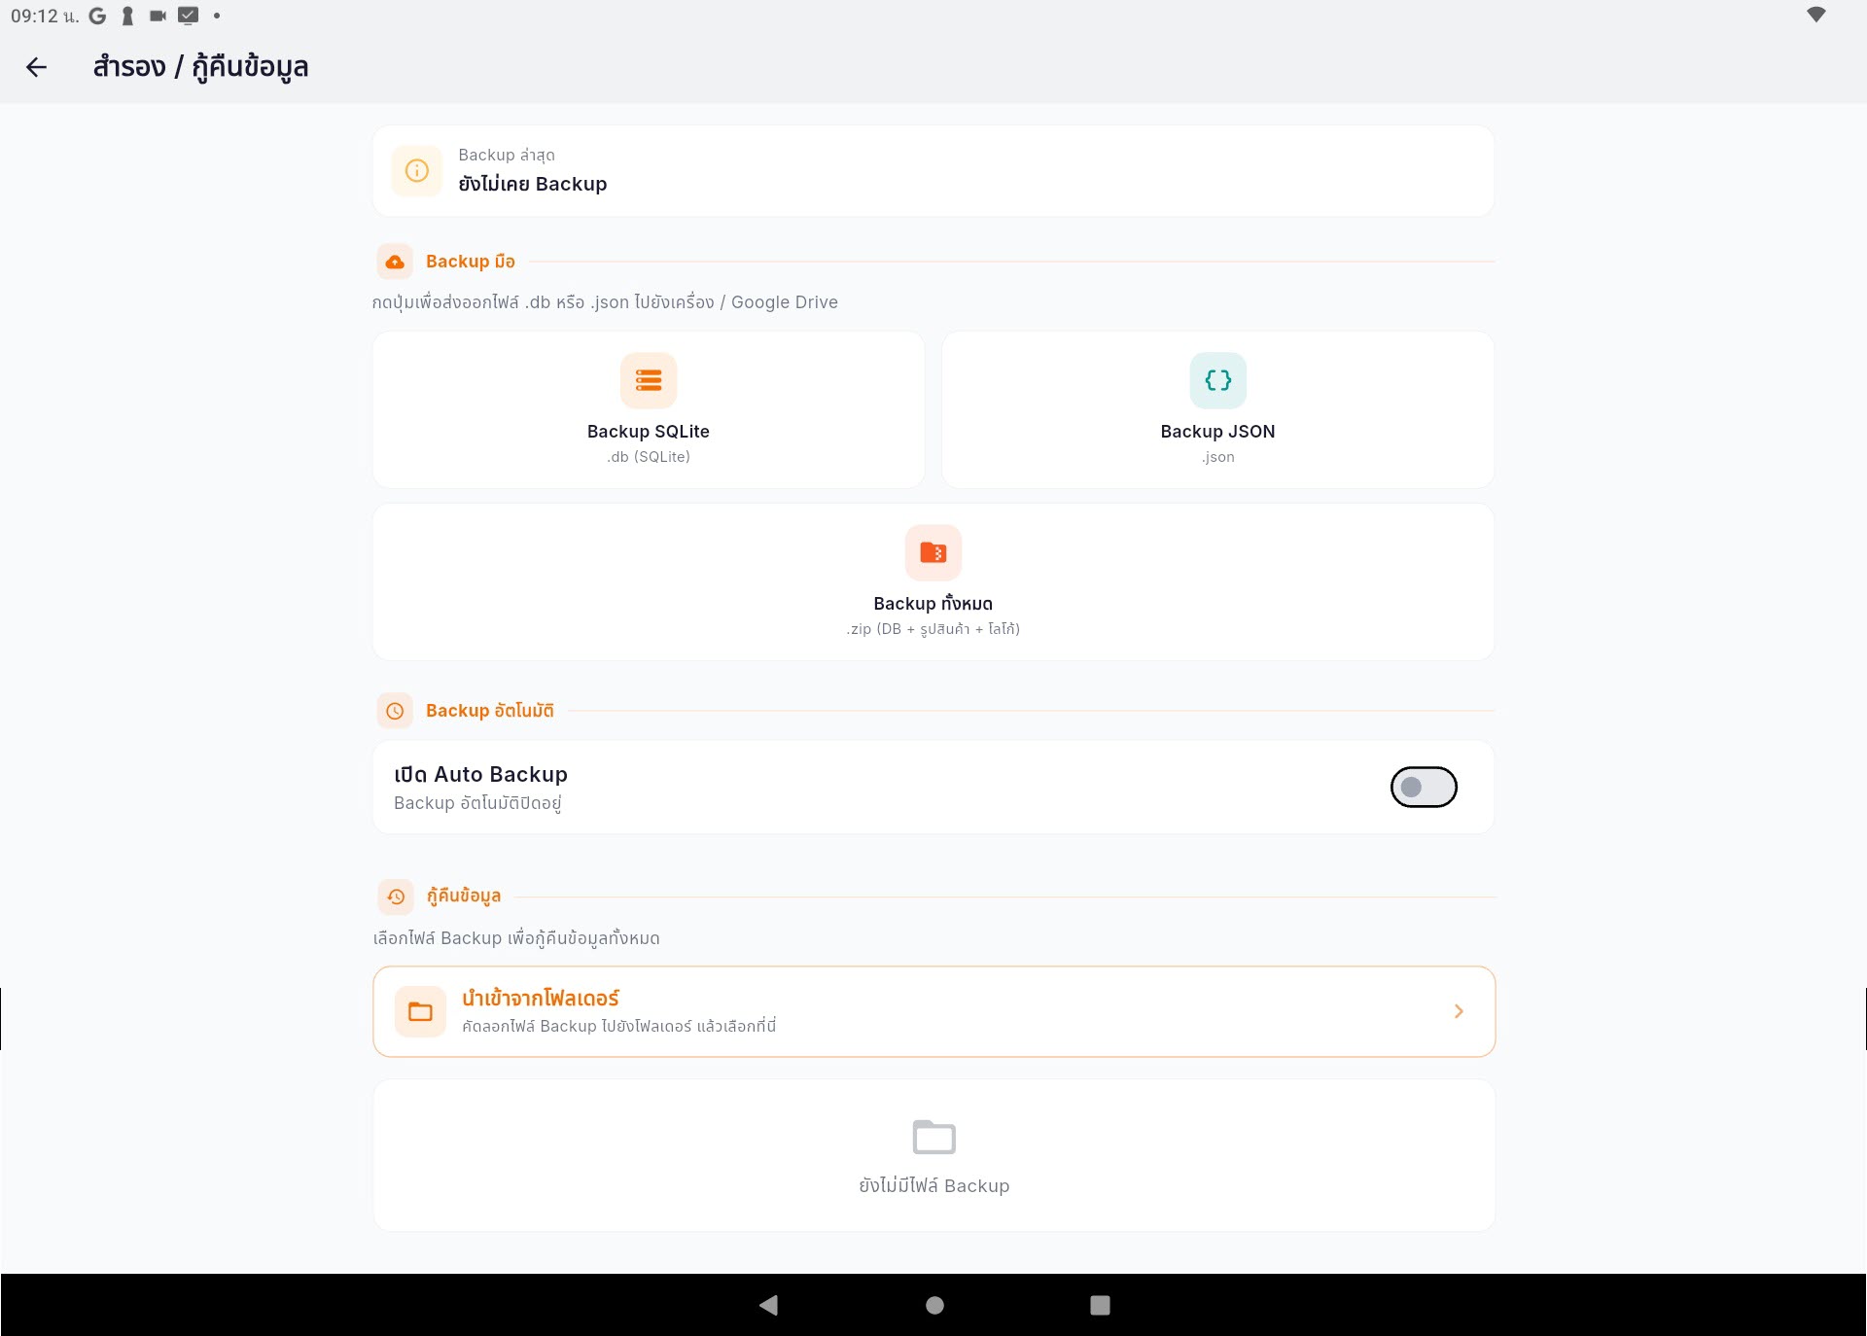
Task: Click the info icon beside Backup ล่าสุด
Action: pyautogui.click(x=417, y=171)
